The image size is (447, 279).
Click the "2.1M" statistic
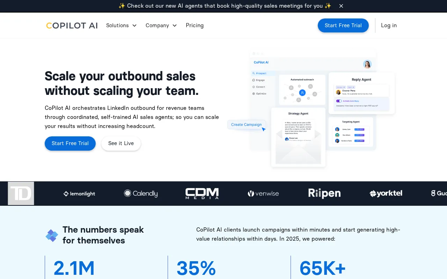(x=74, y=269)
